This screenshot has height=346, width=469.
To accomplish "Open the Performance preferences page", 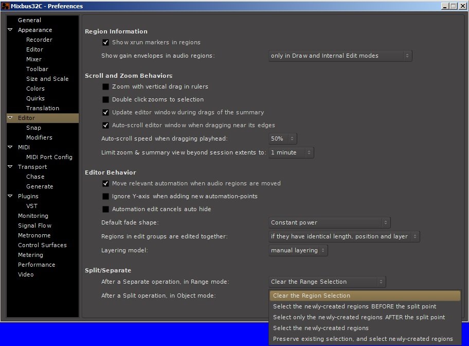I will [x=37, y=265].
